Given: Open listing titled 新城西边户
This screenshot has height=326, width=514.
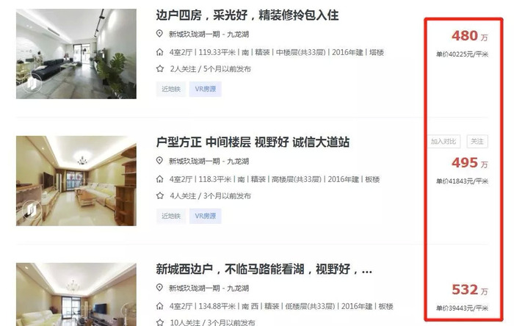Looking at the screenshot, I should pyautogui.click(x=264, y=269).
